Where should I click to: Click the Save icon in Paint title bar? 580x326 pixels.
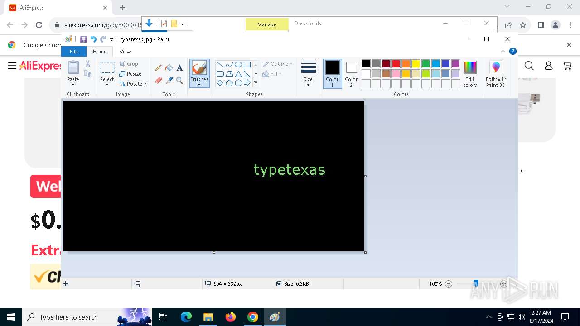83,39
